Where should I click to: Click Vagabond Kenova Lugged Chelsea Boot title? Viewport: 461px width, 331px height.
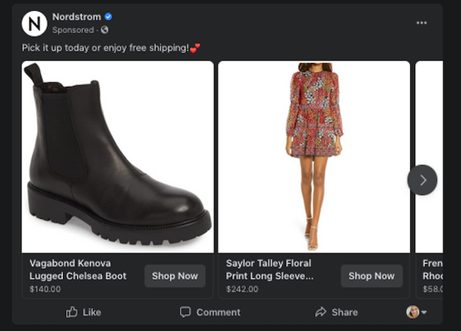pos(78,269)
